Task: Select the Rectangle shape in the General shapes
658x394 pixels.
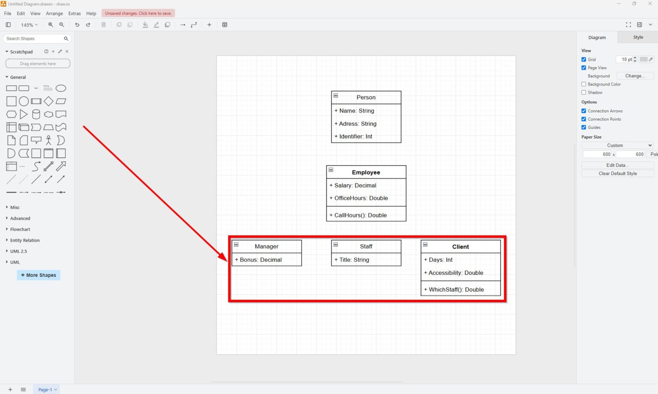Action: coord(11,88)
